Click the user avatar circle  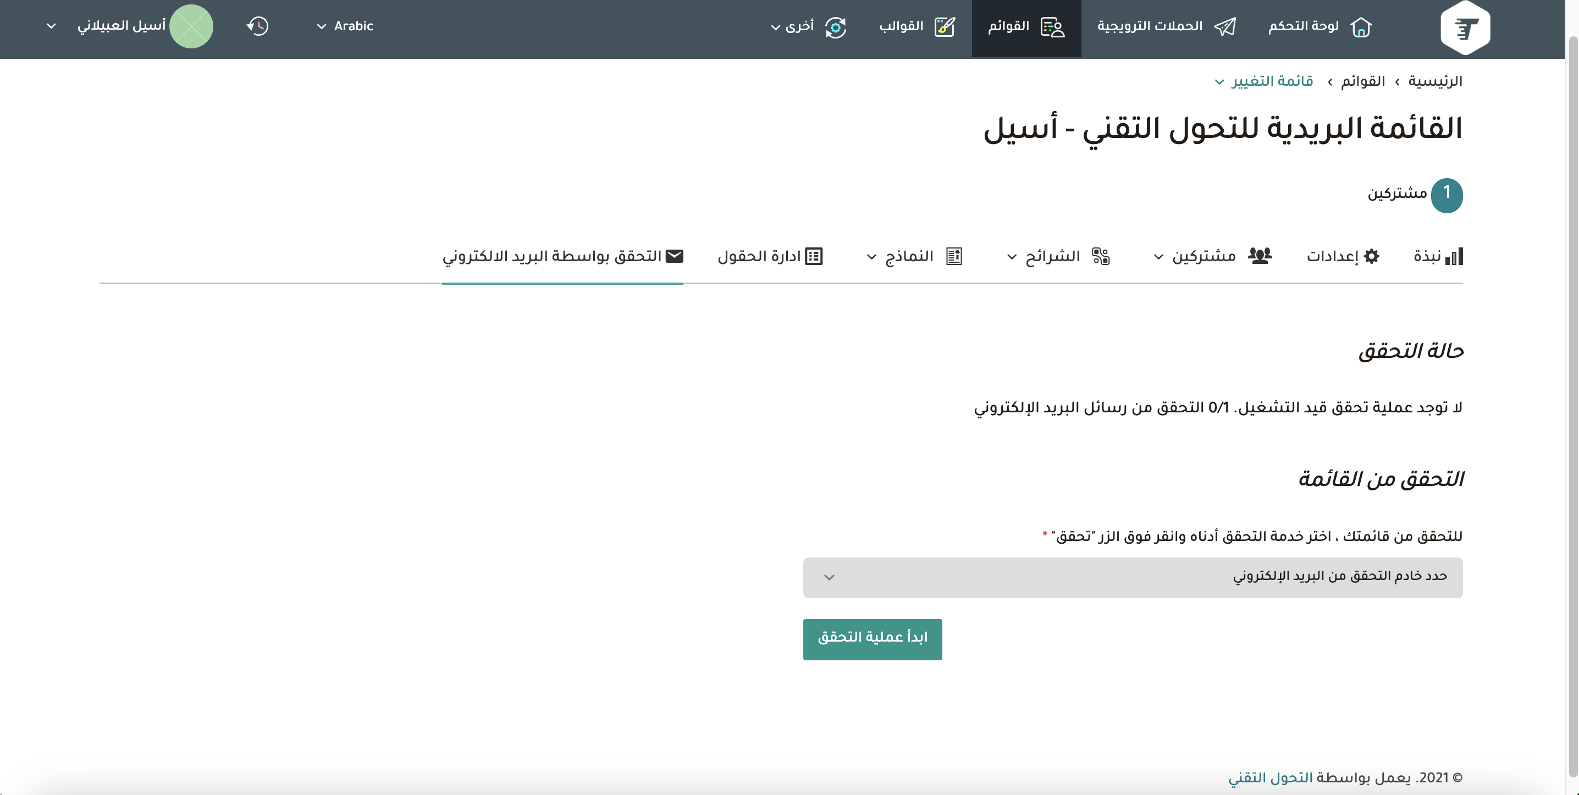click(x=191, y=26)
